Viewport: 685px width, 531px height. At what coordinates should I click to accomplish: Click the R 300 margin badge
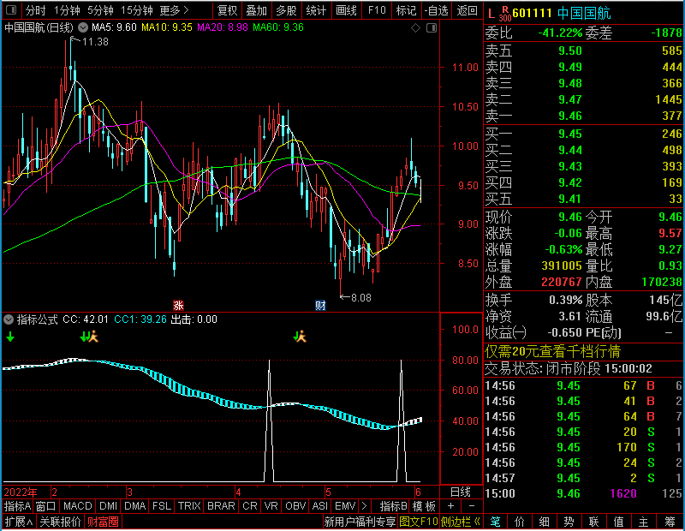pyautogui.click(x=505, y=14)
